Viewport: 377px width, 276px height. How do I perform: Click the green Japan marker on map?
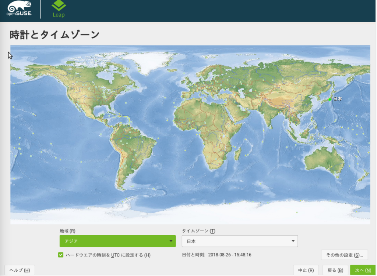pos(330,99)
